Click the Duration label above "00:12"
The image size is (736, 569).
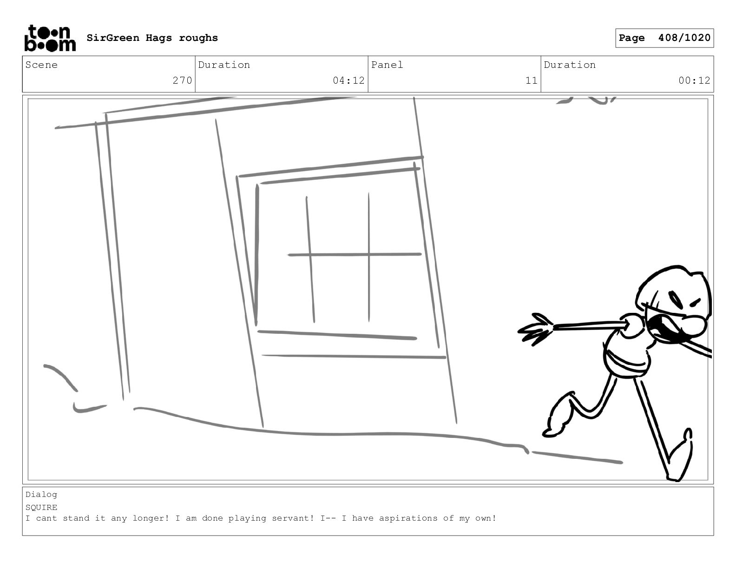[x=570, y=65]
